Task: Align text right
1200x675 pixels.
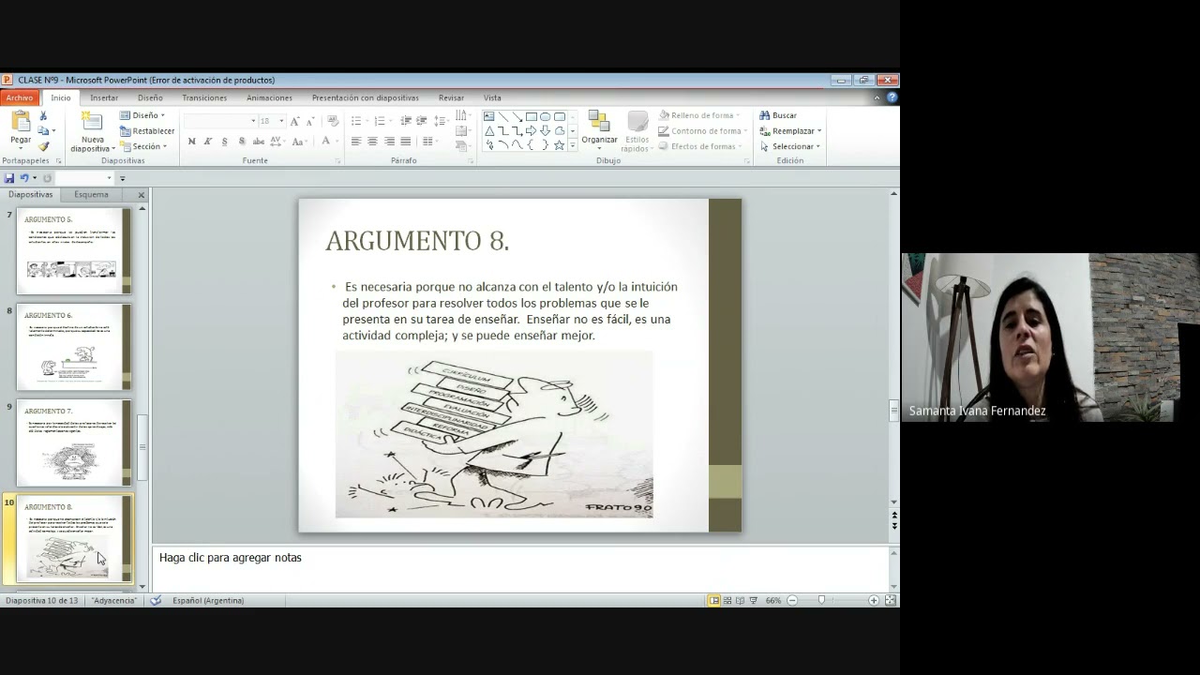Action: coord(389,142)
